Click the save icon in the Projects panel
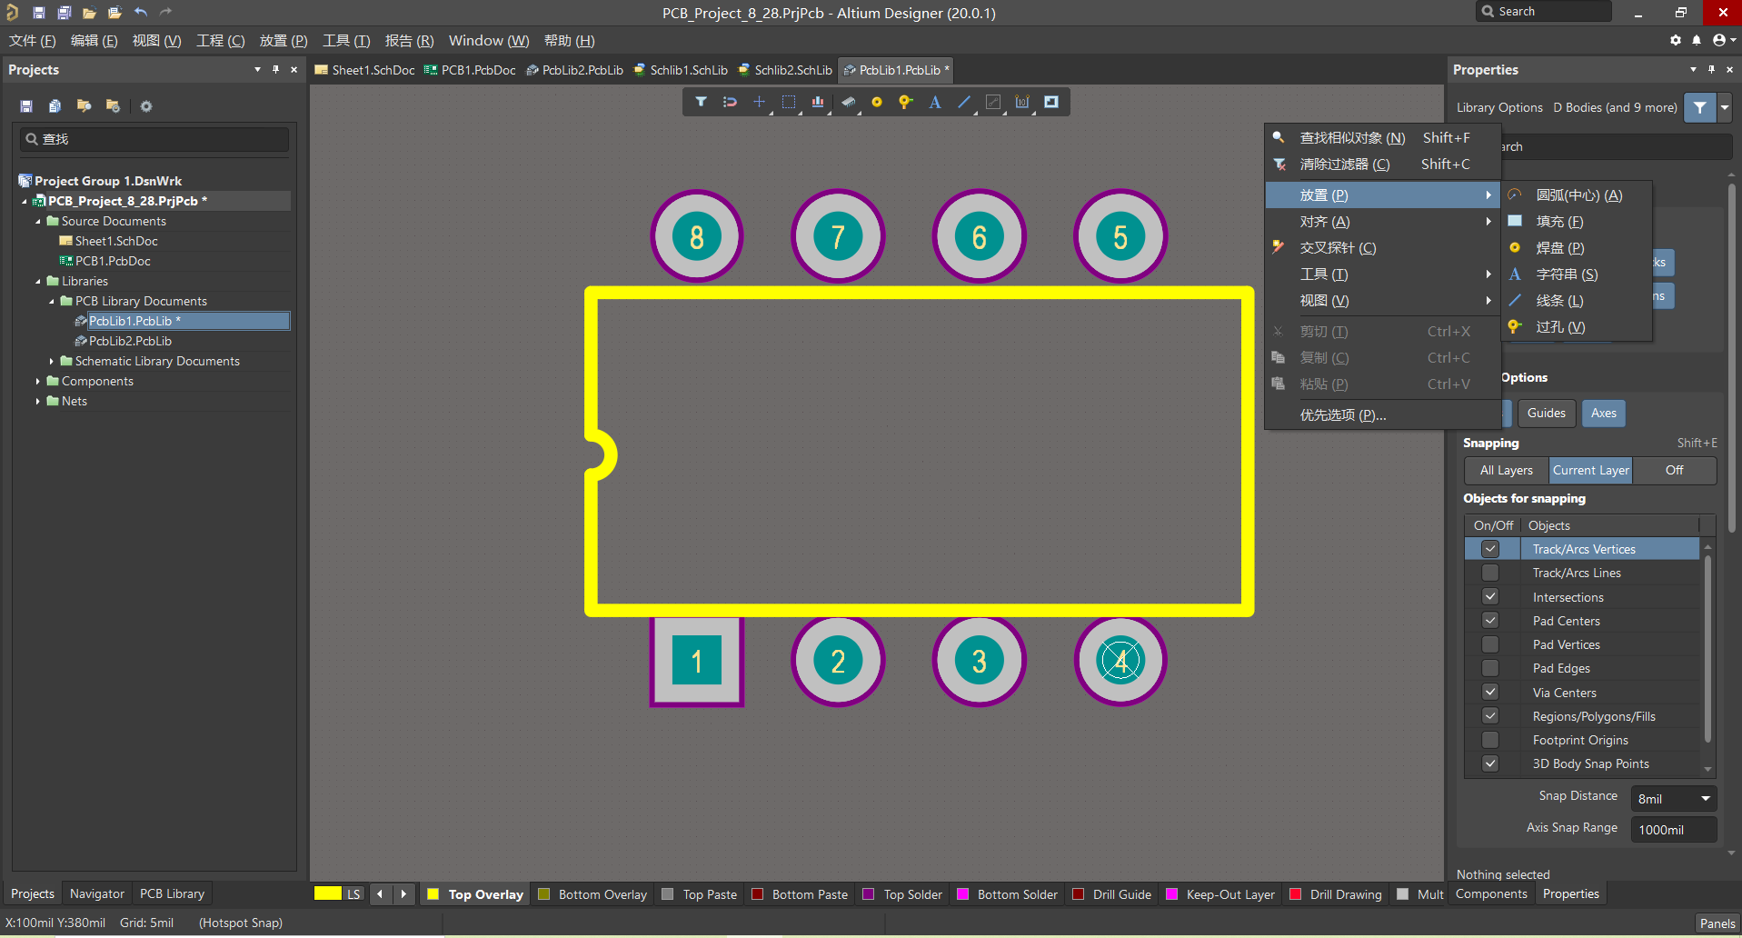The height and width of the screenshot is (938, 1742). tap(26, 106)
